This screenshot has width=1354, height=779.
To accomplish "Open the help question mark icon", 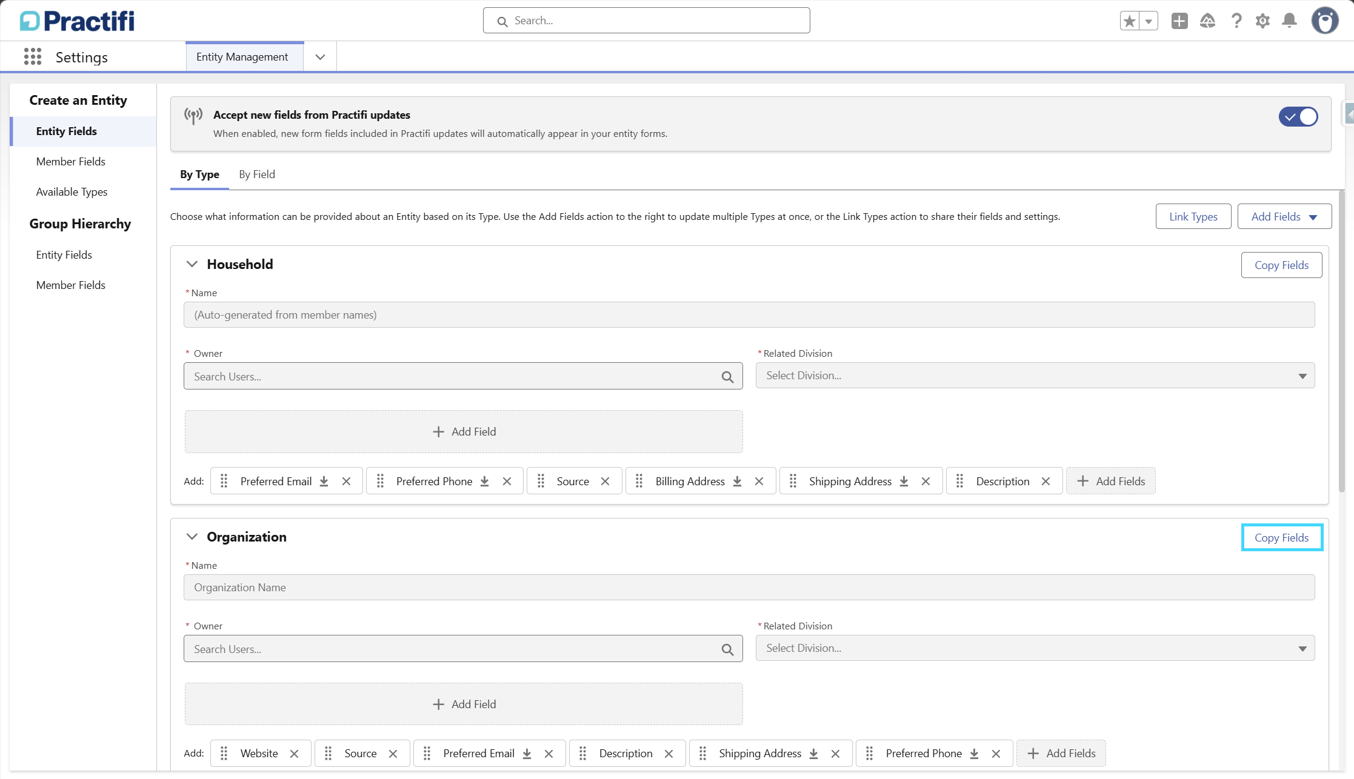I will click(1236, 21).
